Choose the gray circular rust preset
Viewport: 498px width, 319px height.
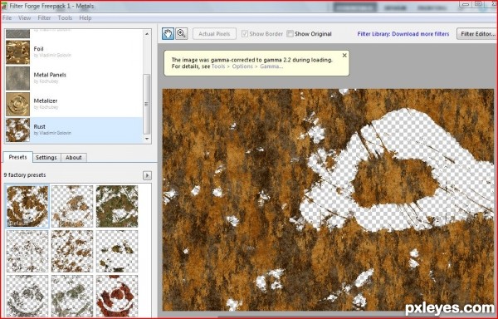pos(27,296)
